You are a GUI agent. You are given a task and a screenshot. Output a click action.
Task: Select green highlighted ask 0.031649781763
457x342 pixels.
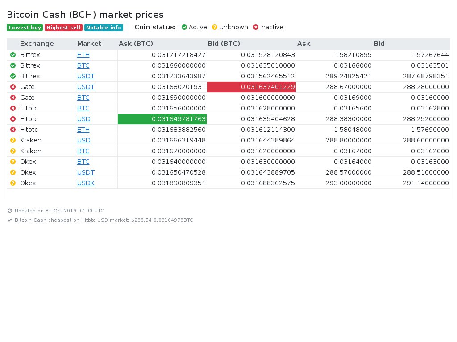point(162,119)
